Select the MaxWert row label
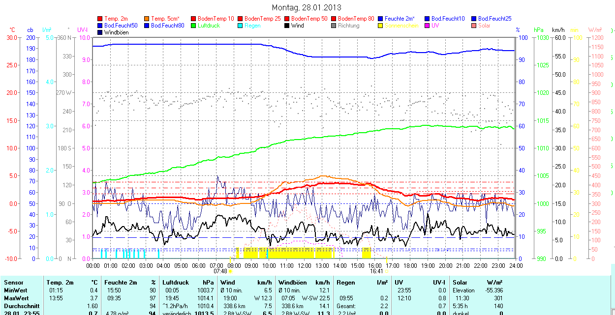Image resolution: width=615 pixels, height=315 pixels. click(x=16, y=298)
